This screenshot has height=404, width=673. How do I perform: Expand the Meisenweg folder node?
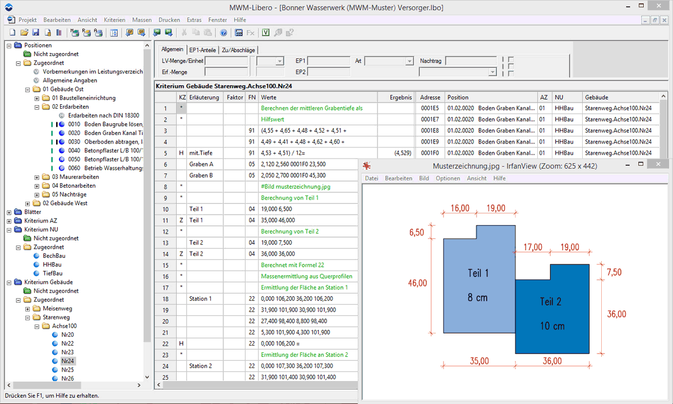[x=27, y=309]
